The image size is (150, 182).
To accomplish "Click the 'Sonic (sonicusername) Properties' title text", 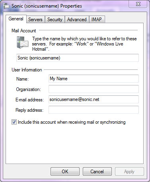I will point(47,6).
